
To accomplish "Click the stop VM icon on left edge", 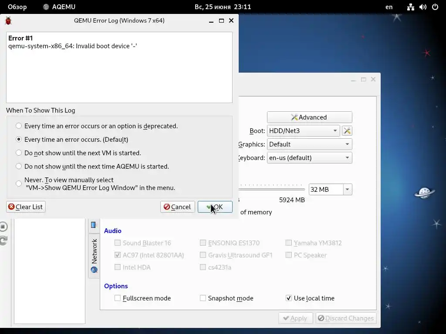I will click(3, 227).
